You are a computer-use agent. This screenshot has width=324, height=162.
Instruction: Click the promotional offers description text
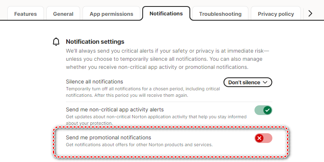139,145
